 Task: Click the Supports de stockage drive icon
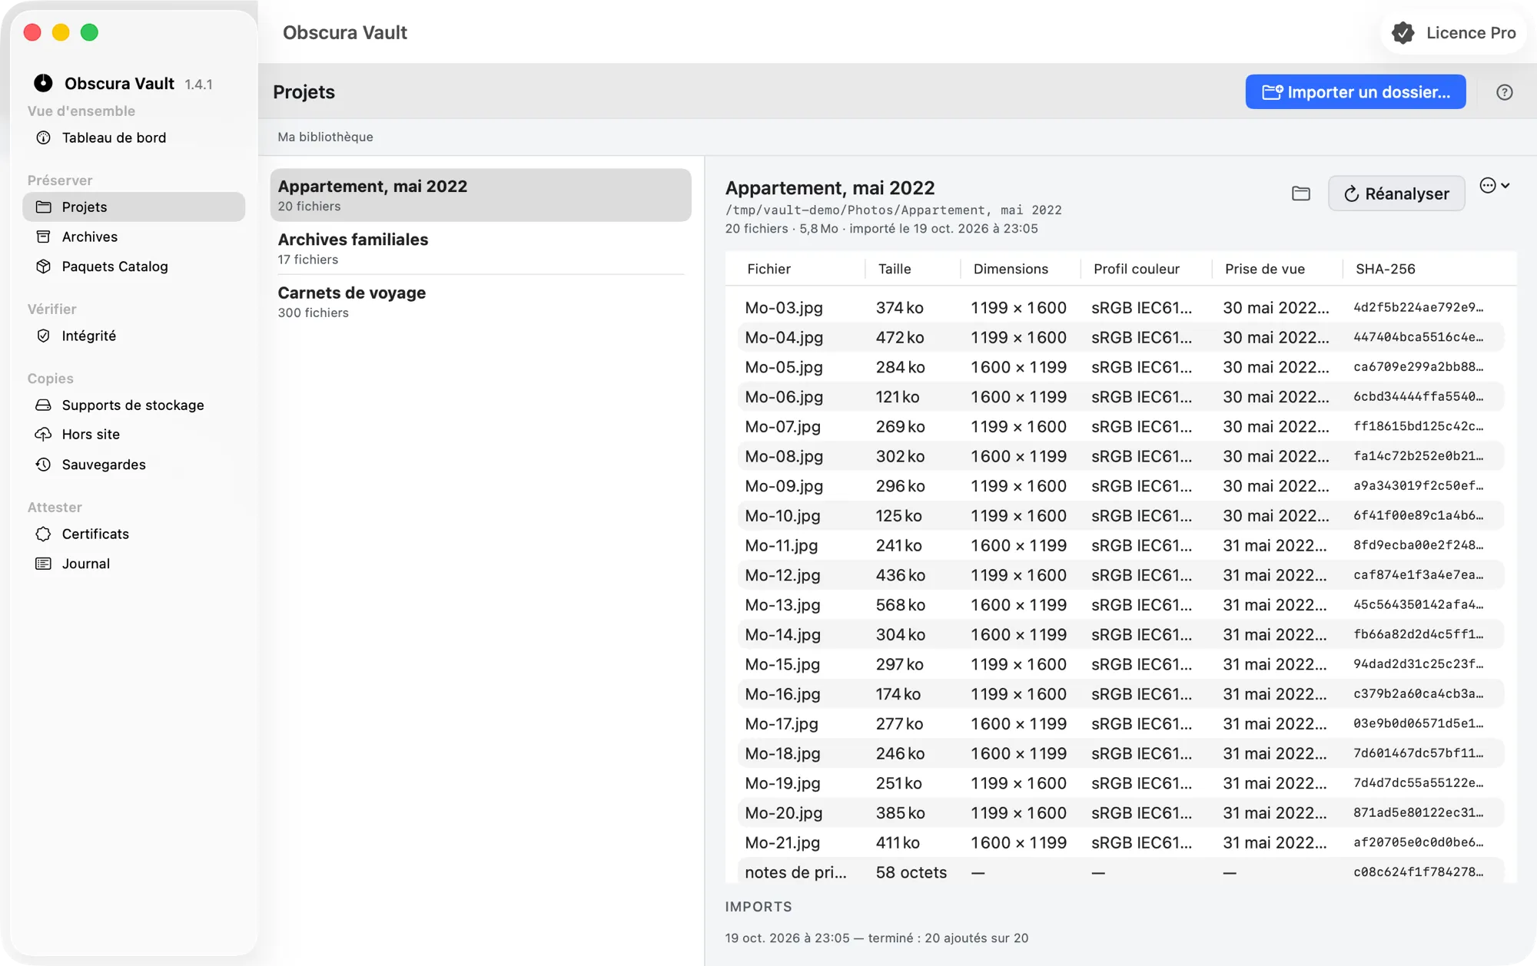(x=44, y=405)
